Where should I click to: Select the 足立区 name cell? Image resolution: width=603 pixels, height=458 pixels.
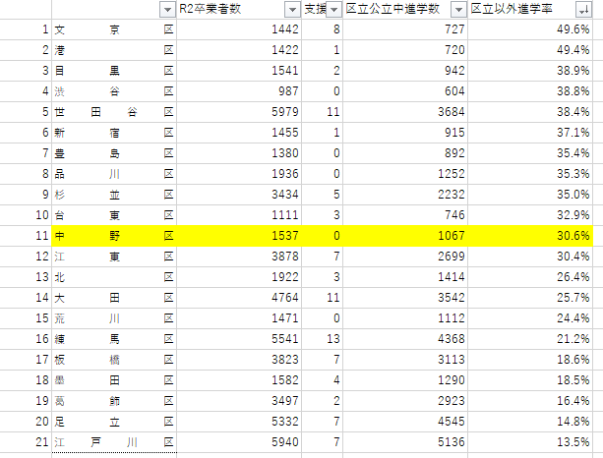click(x=114, y=422)
